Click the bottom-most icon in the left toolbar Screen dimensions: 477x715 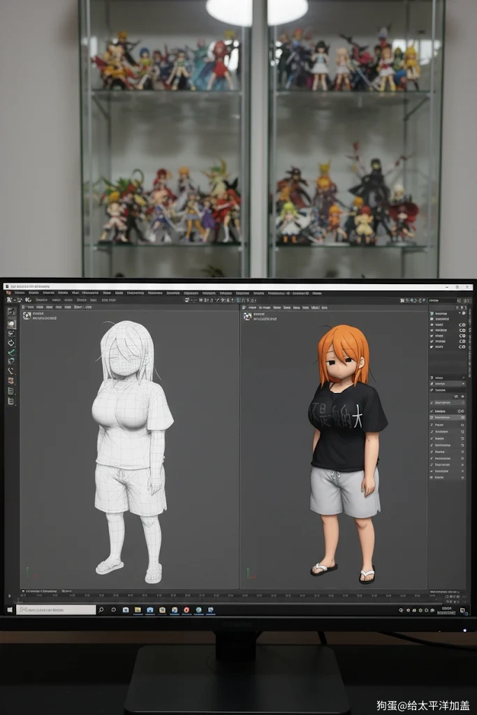11,401
